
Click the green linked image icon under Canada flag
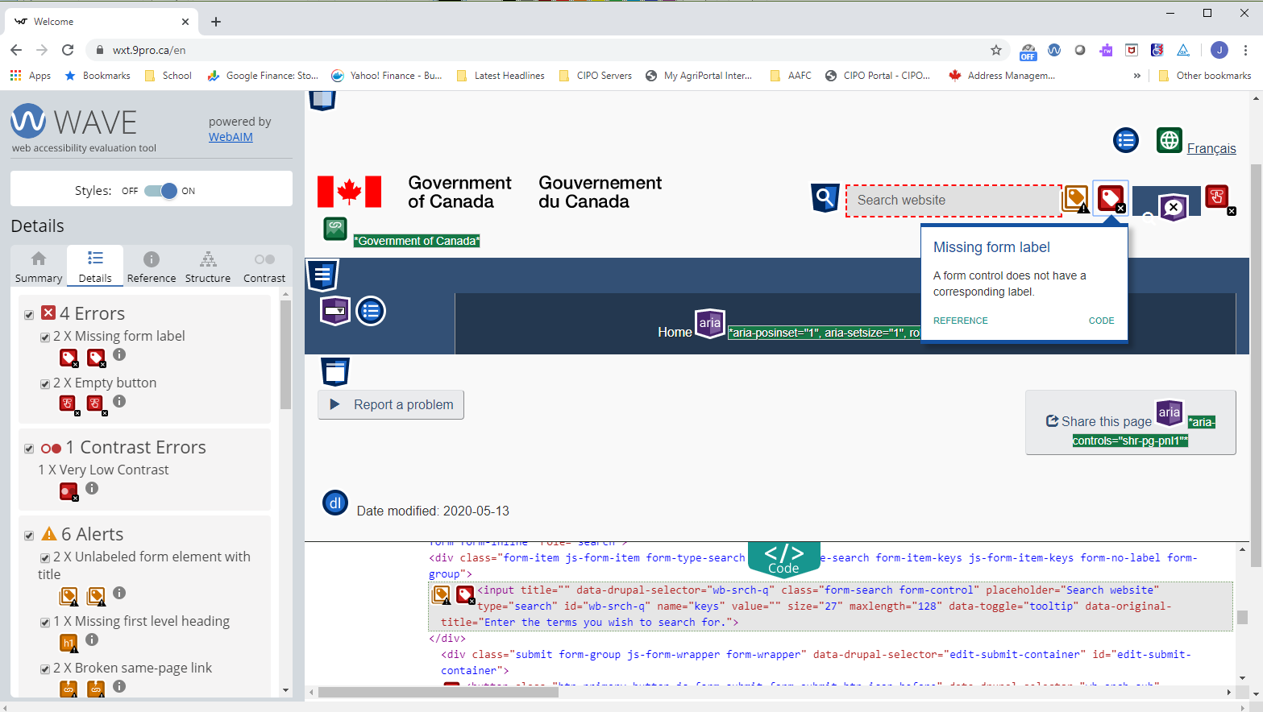[335, 229]
